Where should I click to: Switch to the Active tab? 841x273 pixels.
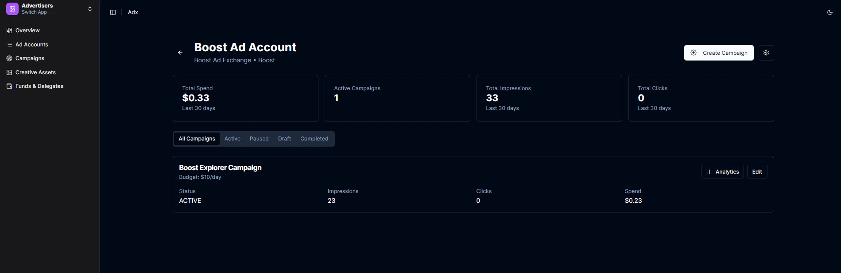(x=233, y=139)
